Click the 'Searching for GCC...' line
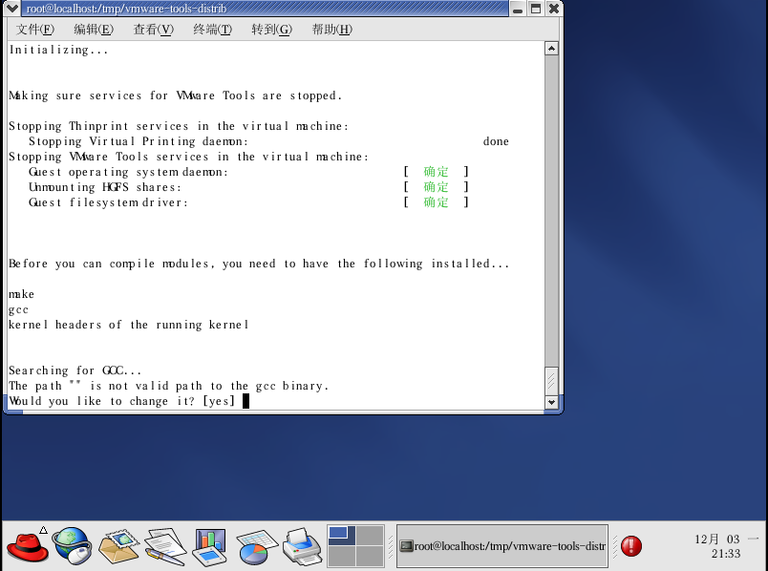The width and height of the screenshot is (768, 571). point(75,370)
